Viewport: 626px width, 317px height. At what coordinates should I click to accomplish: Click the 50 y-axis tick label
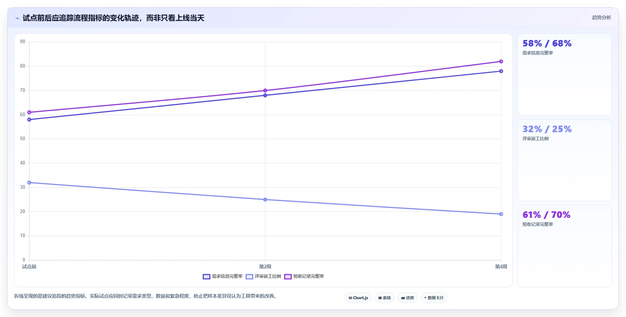click(23, 139)
